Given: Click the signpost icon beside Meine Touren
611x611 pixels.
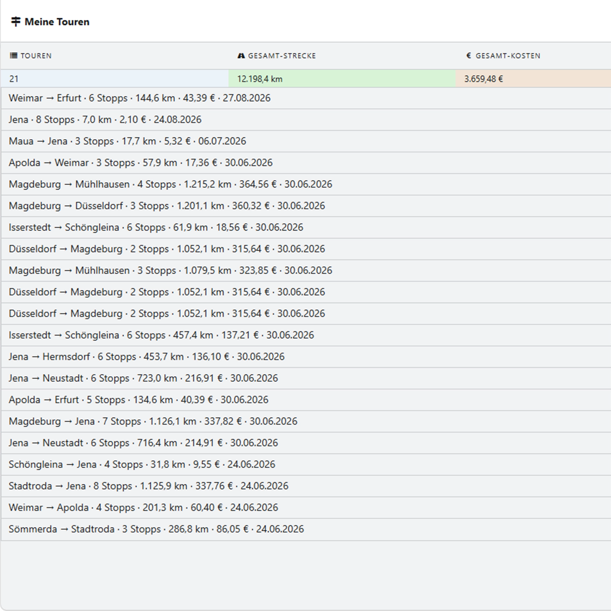Looking at the screenshot, I should [x=16, y=22].
